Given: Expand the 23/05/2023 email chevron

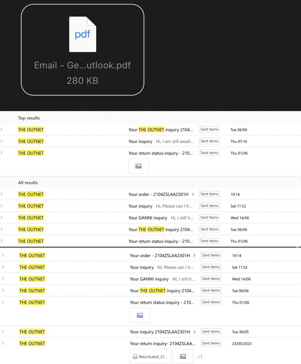Looking at the screenshot, I should [3, 343].
